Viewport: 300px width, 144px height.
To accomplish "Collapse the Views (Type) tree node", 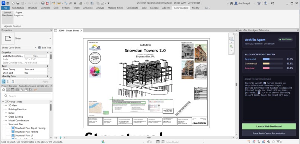I will pos(3,102).
